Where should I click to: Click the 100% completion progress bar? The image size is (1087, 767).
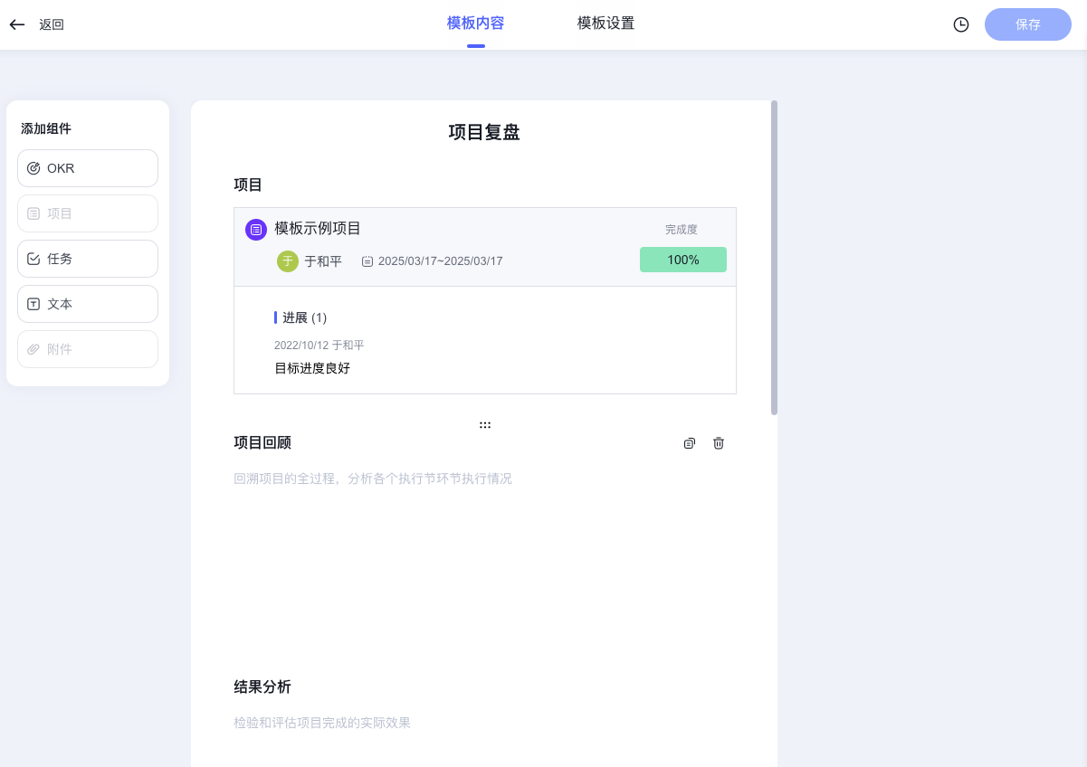pyautogui.click(x=682, y=260)
